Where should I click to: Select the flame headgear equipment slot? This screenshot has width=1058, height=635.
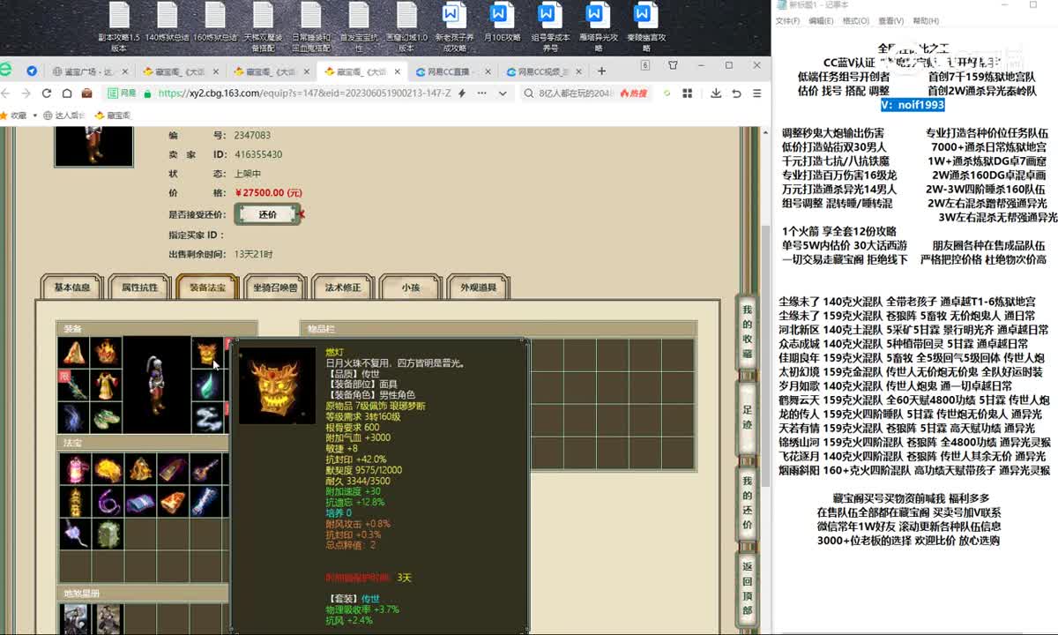click(106, 353)
